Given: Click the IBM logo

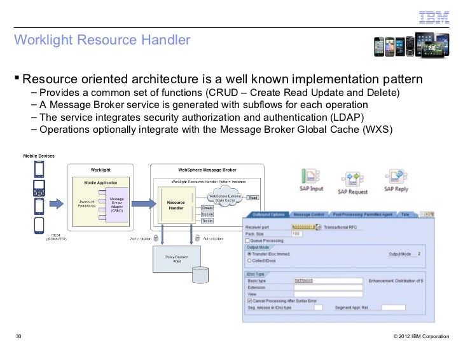Looking at the screenshot, I should (x=434, y=17).
